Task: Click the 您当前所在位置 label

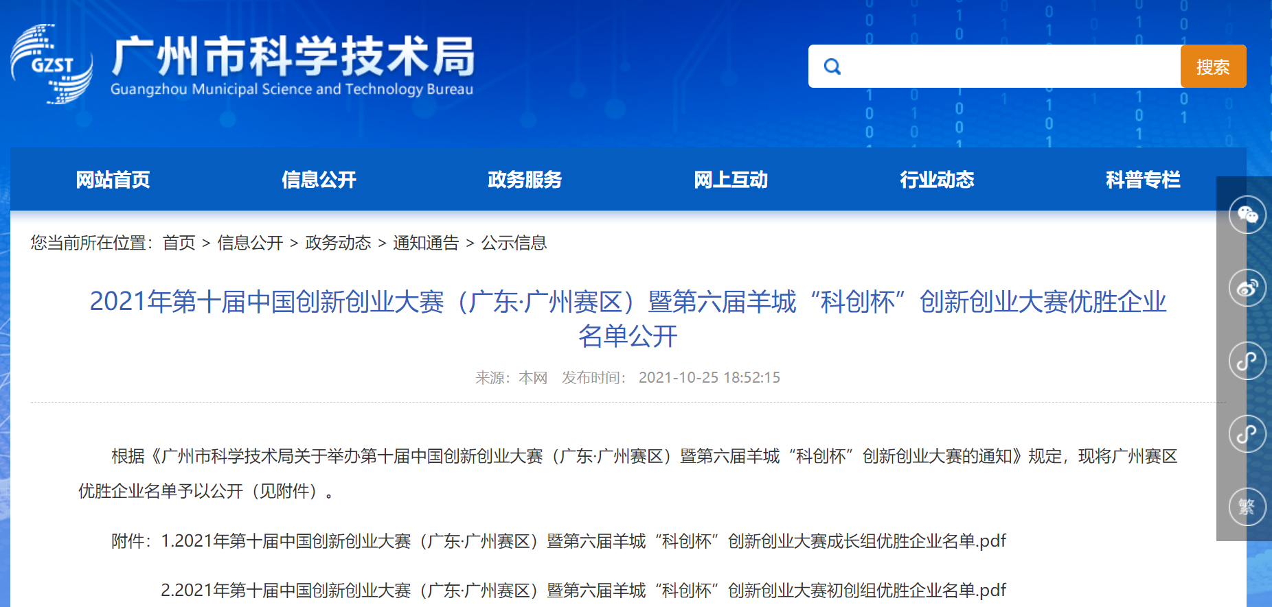Action: pyautogui.click(x=91, y=243)
